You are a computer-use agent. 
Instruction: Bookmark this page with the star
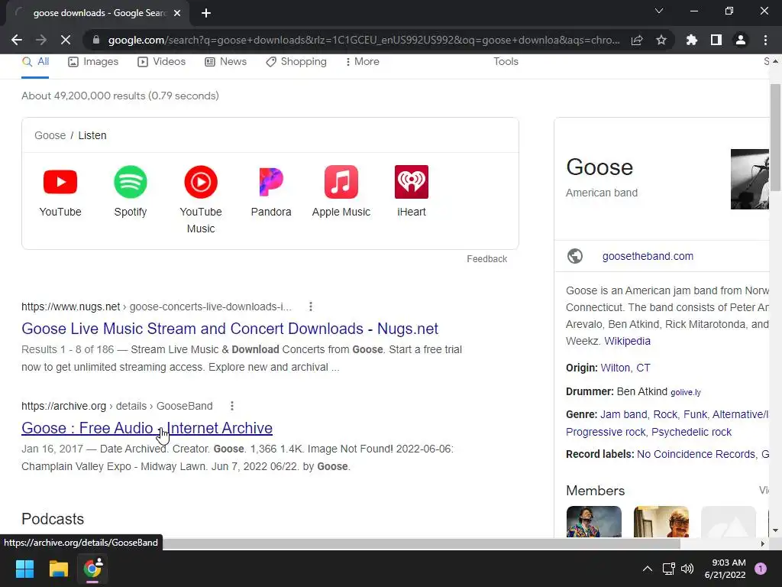(x=661, y=40)
